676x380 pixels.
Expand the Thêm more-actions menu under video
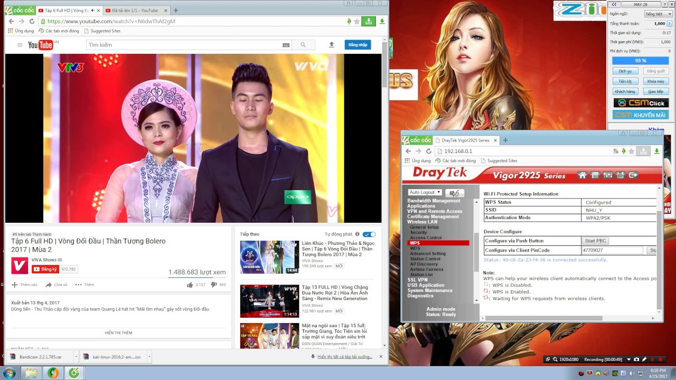click(x=84, y=284)
